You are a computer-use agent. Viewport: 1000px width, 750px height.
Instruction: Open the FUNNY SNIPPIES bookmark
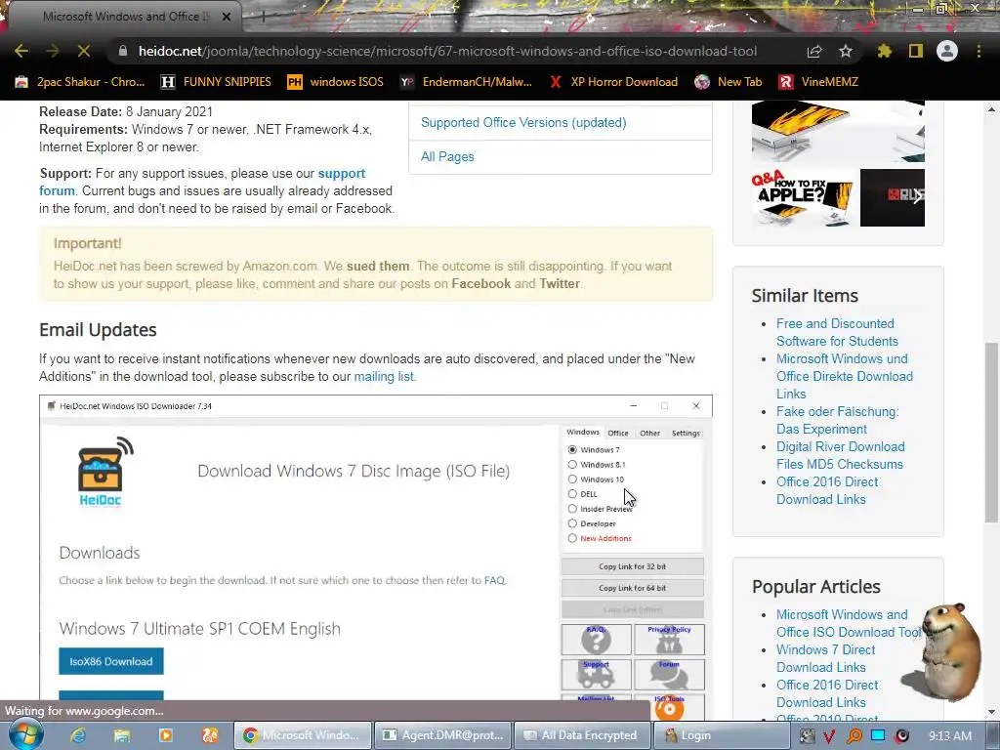tap(216, 82)
